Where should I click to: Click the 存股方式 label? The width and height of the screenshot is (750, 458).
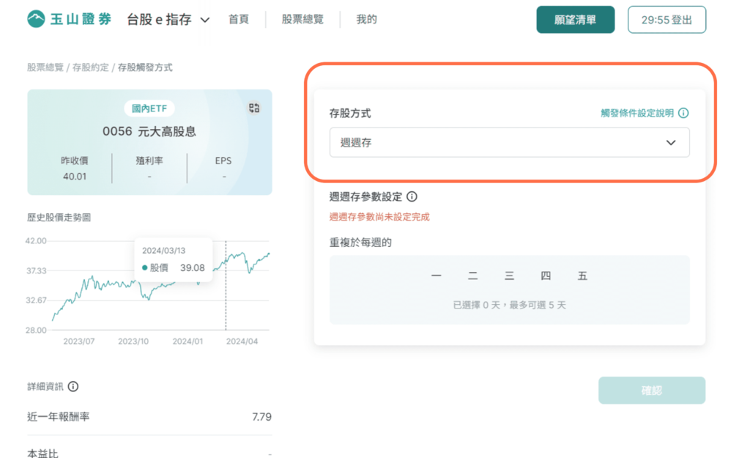tap(350, 114)
